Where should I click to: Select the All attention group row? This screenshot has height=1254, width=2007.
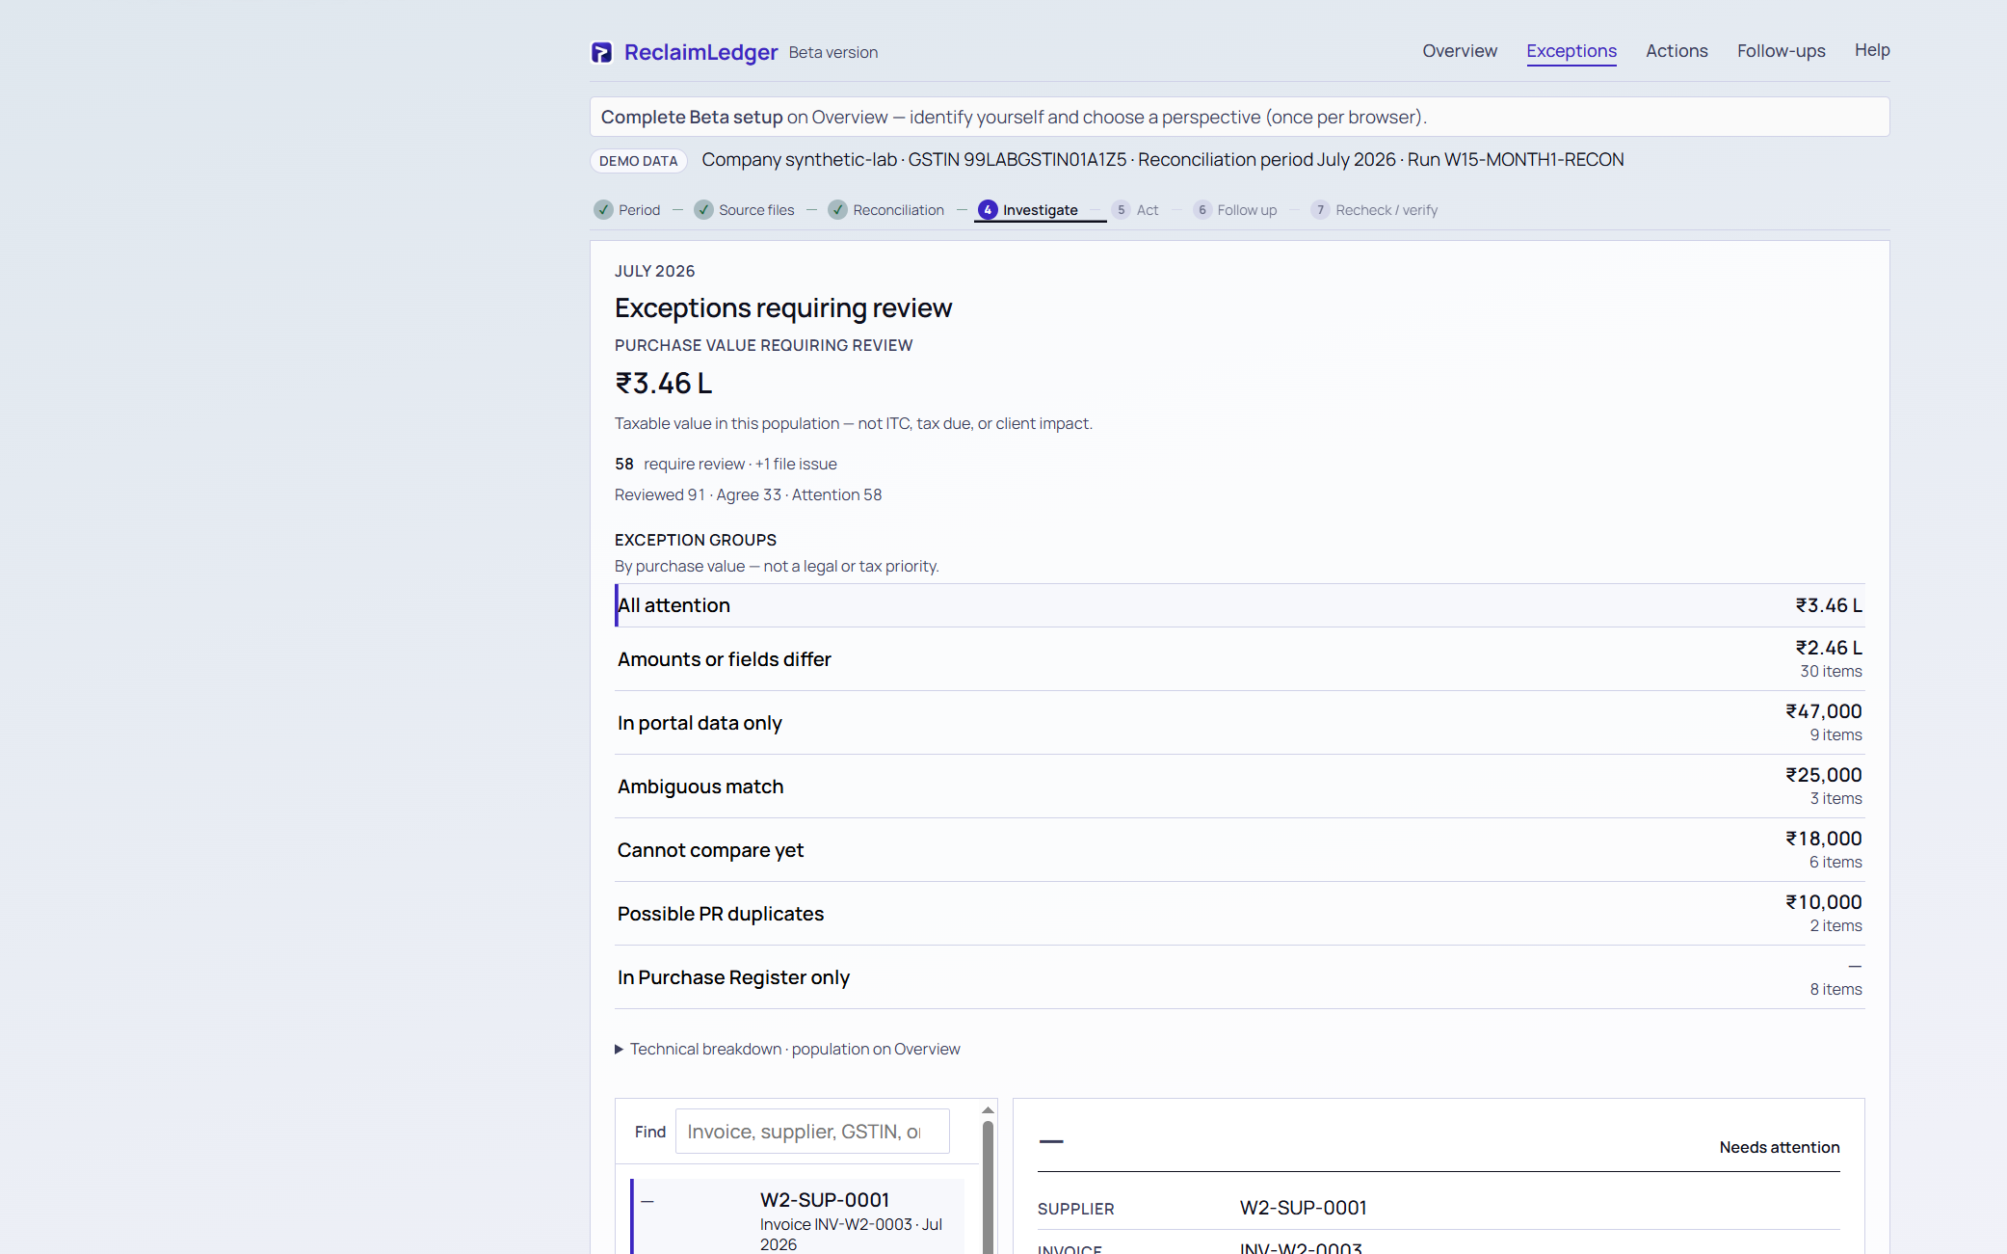coord(1239,605)
